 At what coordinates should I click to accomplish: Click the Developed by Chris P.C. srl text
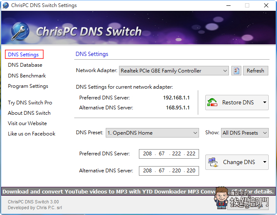pyautogui.click(x=35, y=208)
